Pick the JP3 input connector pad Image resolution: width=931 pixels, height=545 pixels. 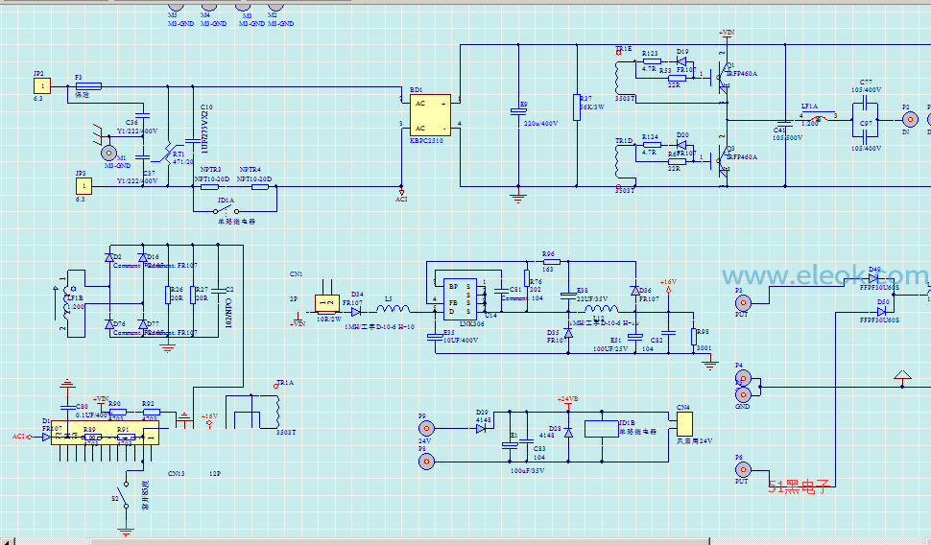[84, 186]
